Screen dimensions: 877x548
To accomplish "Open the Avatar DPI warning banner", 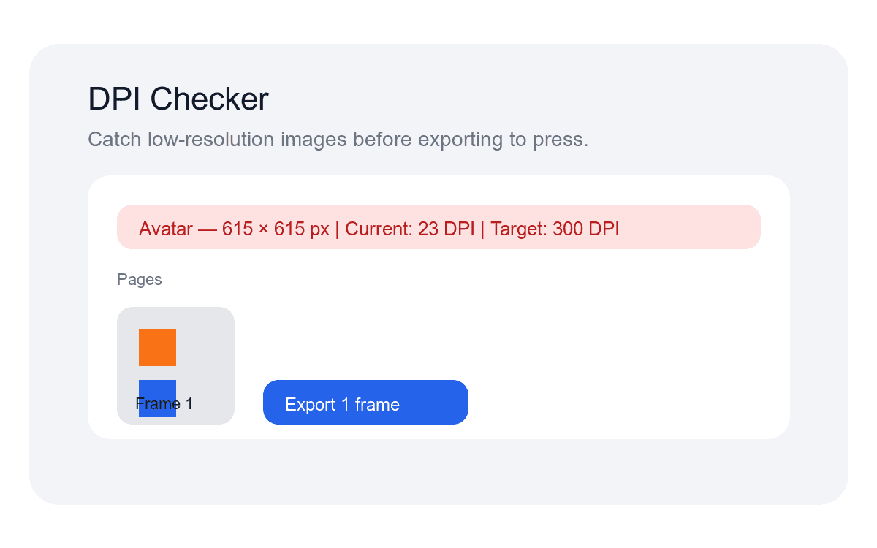I will 438,227.
